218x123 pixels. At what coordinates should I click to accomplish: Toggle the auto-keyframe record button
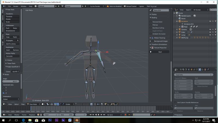(x=125, y=115)
